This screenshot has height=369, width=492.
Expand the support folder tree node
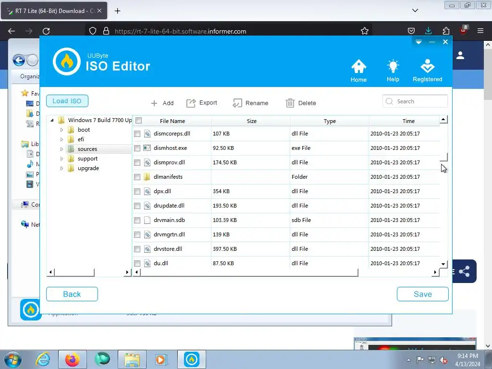(x=62, y=159)
